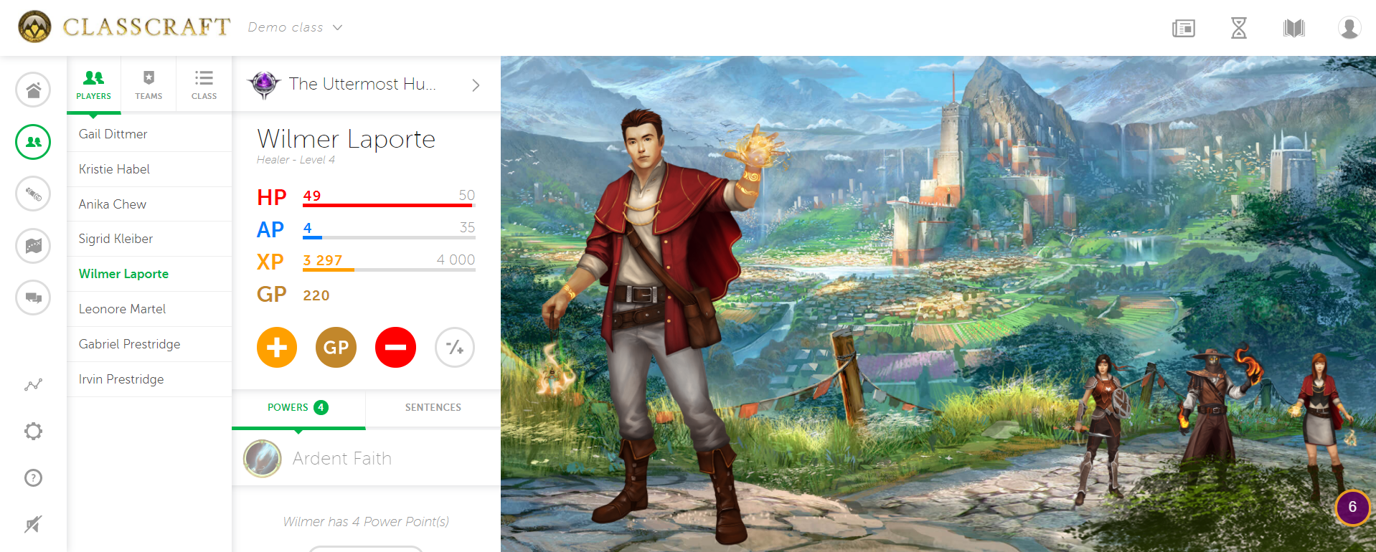Open the book icon in top bar
Viewport: 1376px width, 552px height.
[1294, 28]
